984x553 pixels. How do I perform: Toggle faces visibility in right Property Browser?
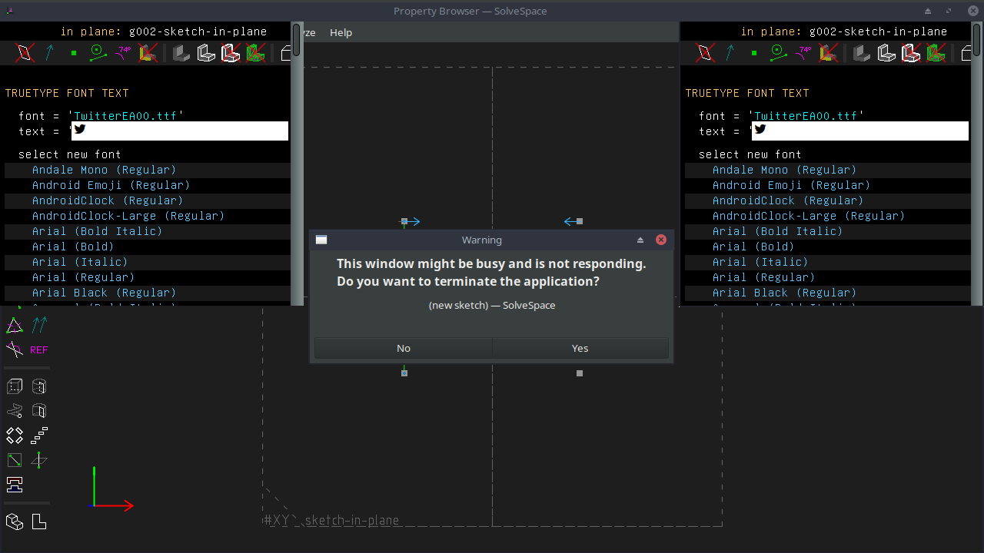coord(827,52)
